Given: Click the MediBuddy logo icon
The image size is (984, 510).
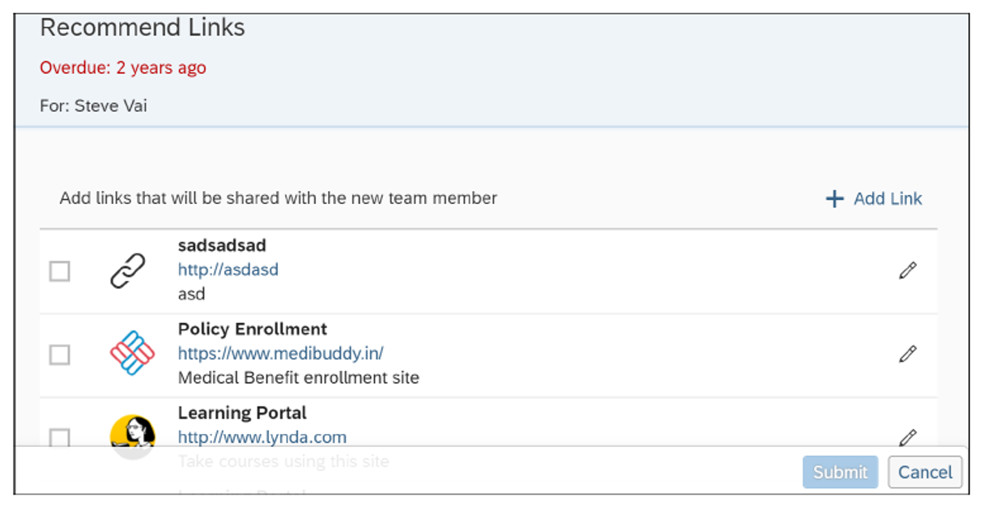Looking at the screenshot, I should [131, 353].
